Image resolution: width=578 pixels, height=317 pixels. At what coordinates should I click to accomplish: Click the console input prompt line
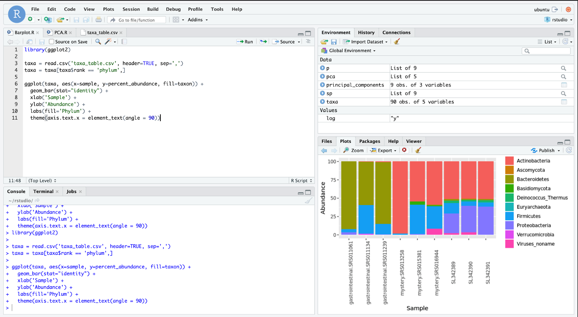click(x=159, y=308)
